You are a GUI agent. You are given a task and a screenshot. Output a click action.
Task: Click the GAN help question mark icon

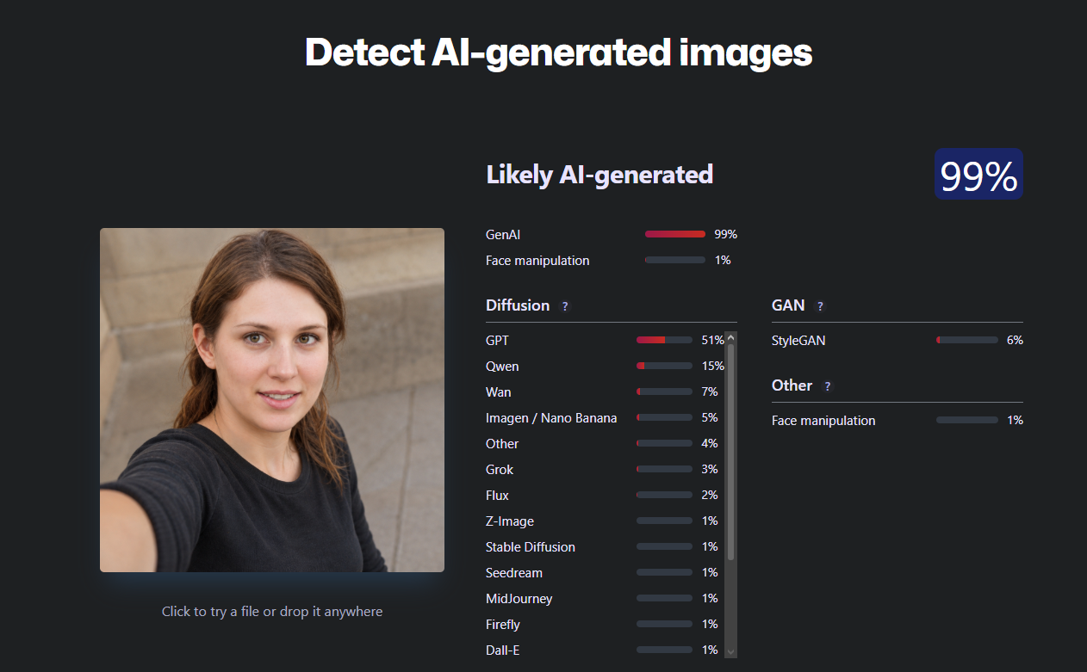(820, 306)
